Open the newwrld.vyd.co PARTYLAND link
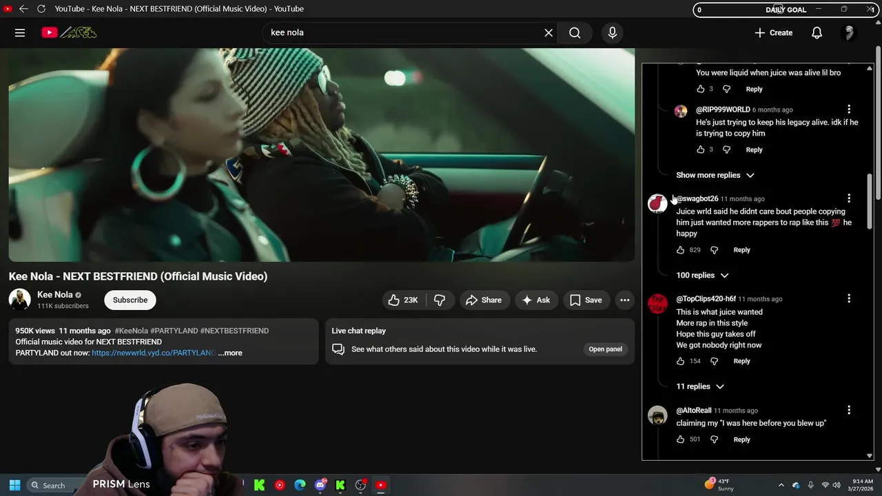The height and width of the screenshot is (496, 882). [153, 353]
